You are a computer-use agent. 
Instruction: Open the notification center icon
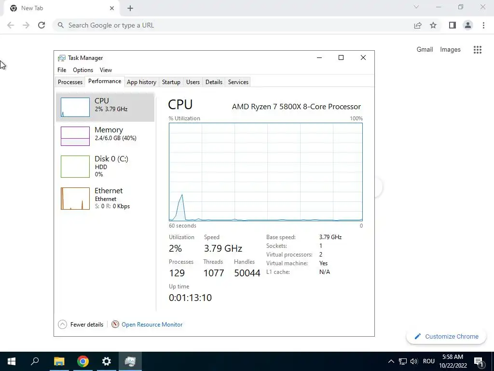[x=479, y=361]
